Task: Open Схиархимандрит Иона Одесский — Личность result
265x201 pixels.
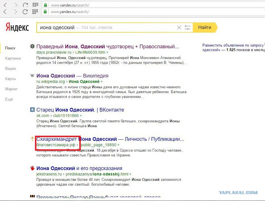Action: tap(110, 139)
